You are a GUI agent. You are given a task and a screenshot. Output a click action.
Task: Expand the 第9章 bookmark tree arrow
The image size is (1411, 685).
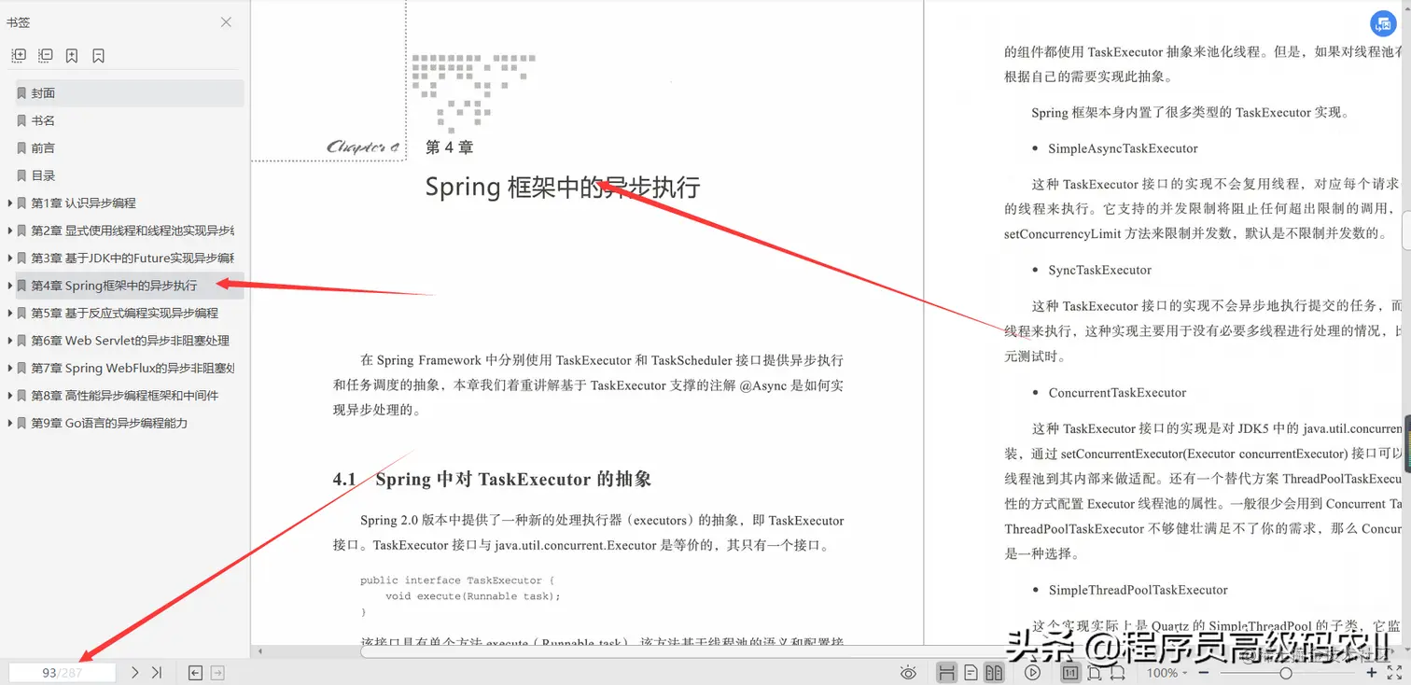coord(9,423)
